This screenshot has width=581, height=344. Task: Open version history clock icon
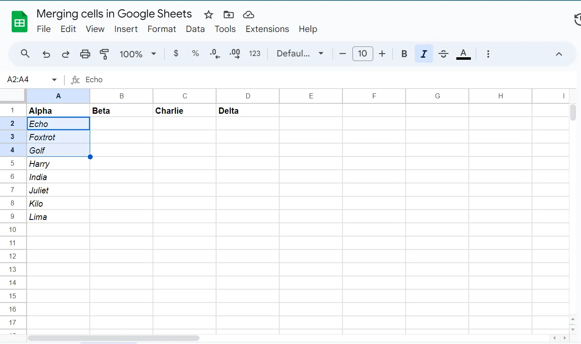577,20
